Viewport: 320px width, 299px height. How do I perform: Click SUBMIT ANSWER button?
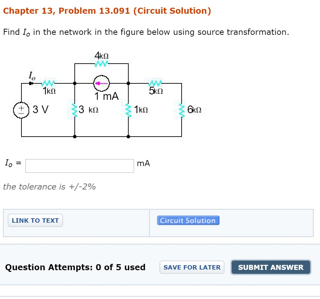271,267
